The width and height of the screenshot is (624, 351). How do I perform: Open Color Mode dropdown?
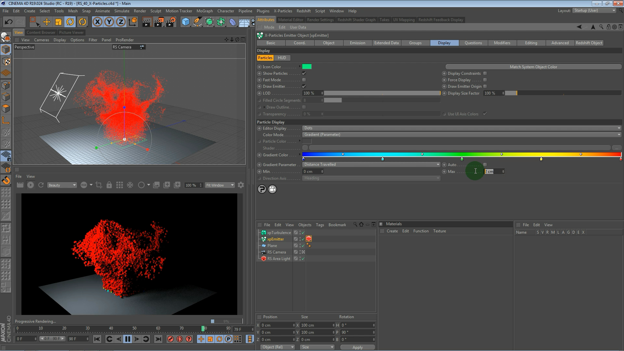[461, 135]
